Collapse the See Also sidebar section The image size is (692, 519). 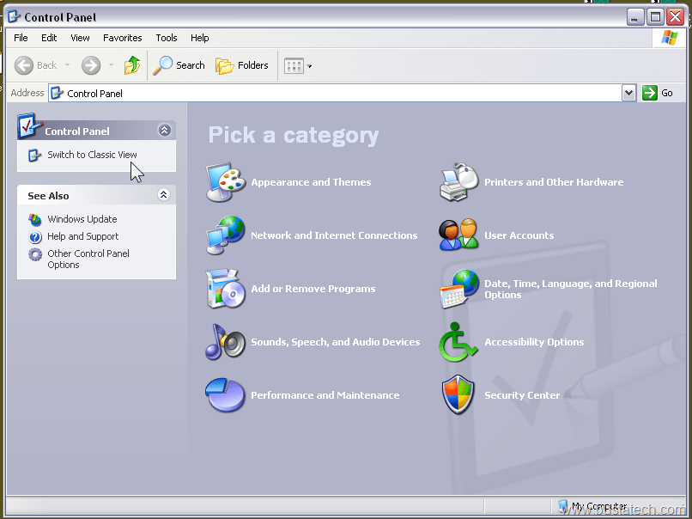click(x=164, y=195)
